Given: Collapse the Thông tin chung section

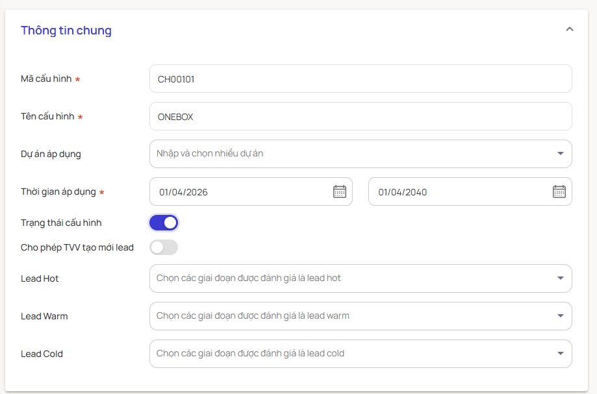Looking at the screenshot, I should pos(570,29).
